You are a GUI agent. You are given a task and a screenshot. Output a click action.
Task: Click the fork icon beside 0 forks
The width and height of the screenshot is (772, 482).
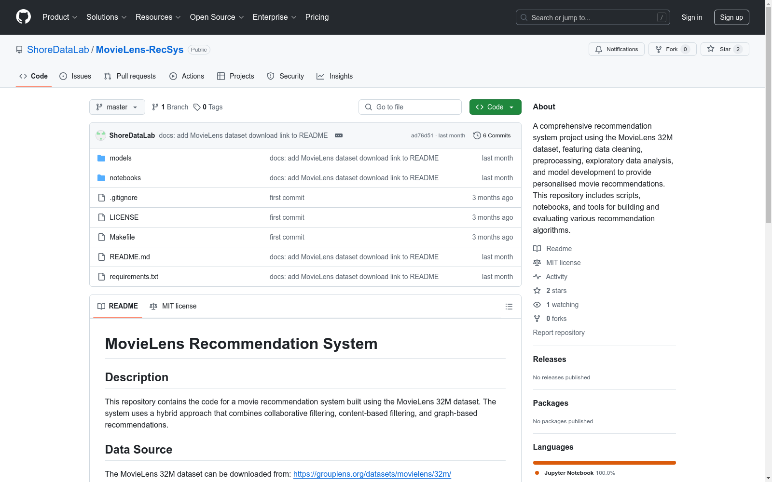537,319
